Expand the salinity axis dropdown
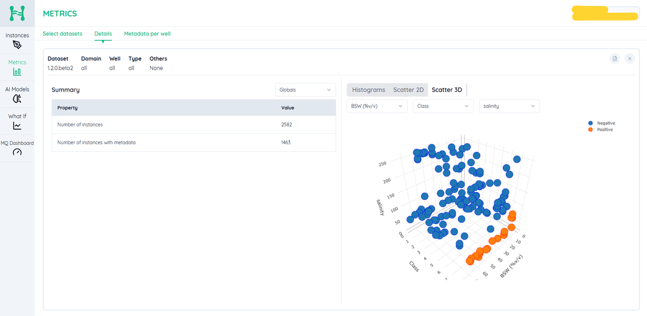The height and width of the screenshot is (316, 647). click(x=509, y=106)
